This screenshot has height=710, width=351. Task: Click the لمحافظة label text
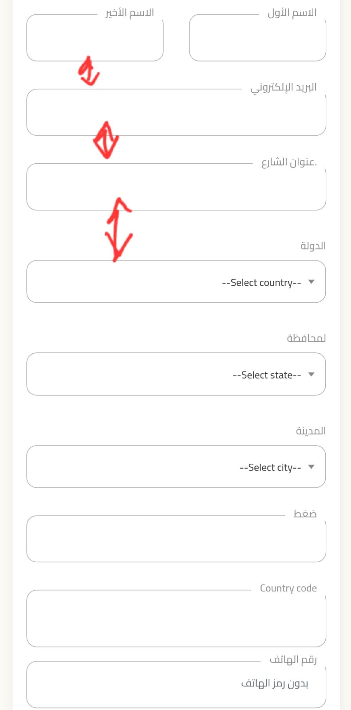[306, 338]
